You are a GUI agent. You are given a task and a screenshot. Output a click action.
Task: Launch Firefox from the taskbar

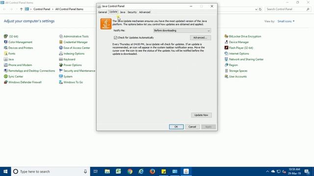[152, 172]
